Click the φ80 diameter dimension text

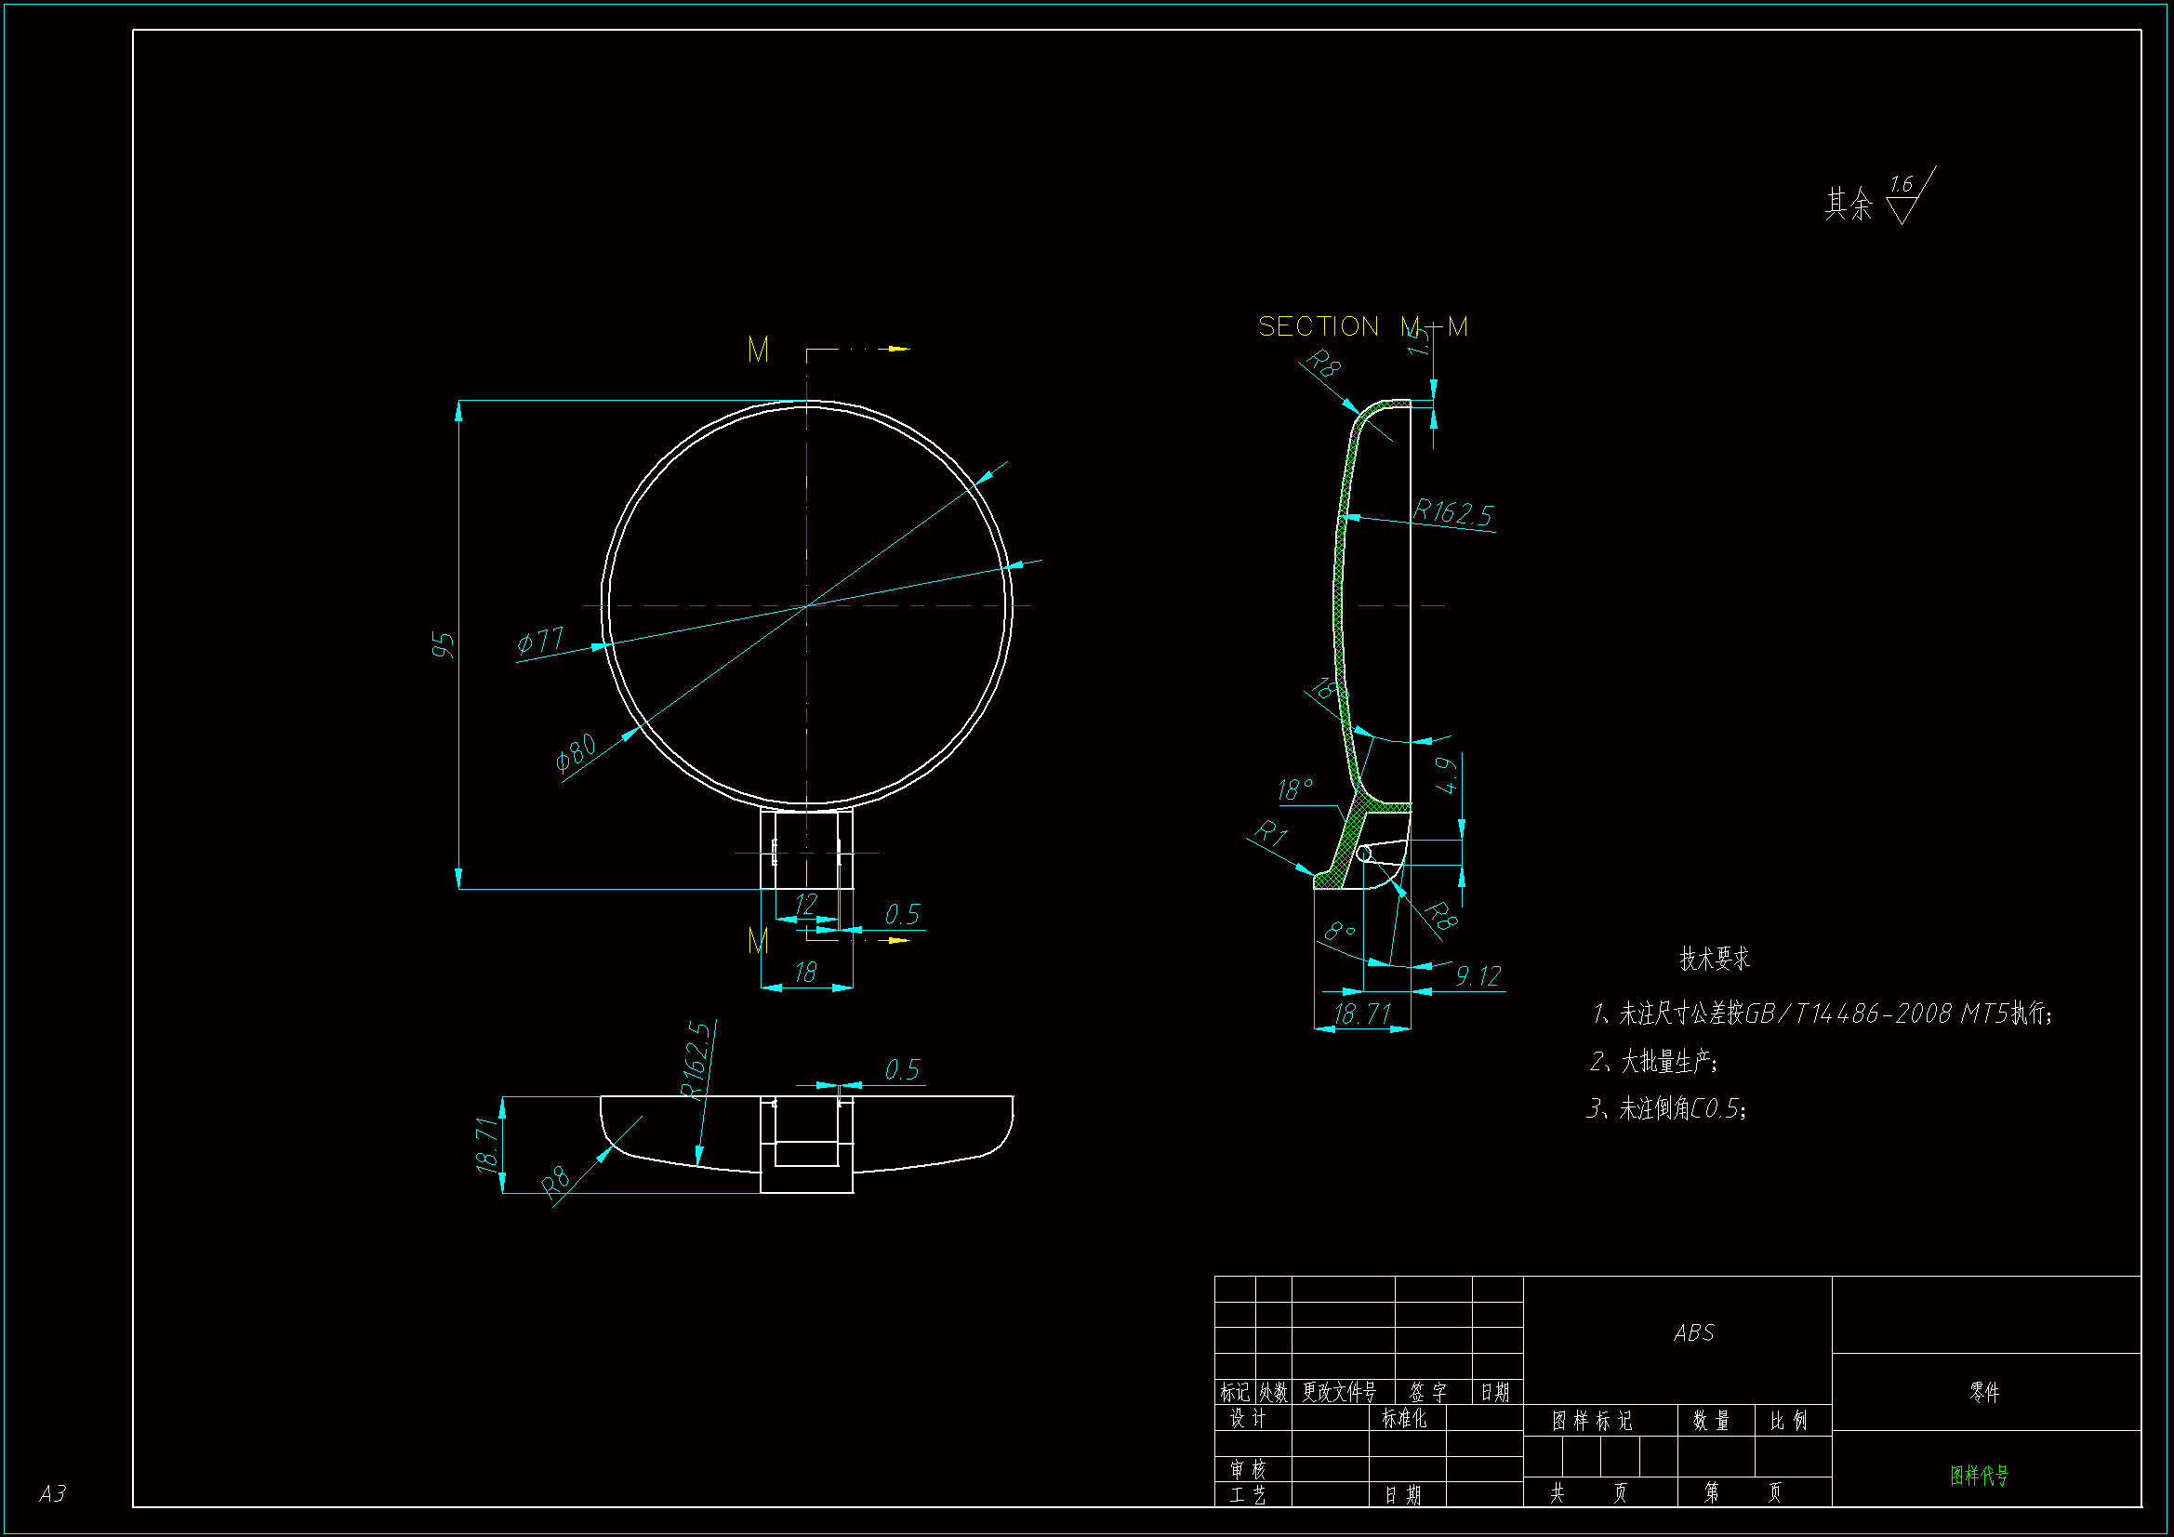[x=576, y=752]
